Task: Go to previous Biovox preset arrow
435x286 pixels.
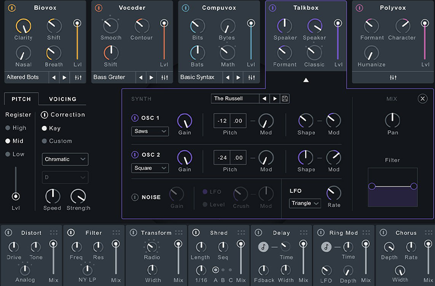Action: [x=54, y=78]
